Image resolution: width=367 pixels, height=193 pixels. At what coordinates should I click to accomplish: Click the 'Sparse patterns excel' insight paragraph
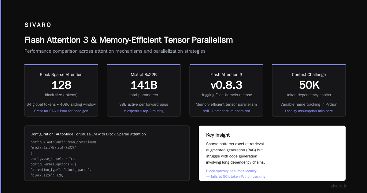[235, 153]
